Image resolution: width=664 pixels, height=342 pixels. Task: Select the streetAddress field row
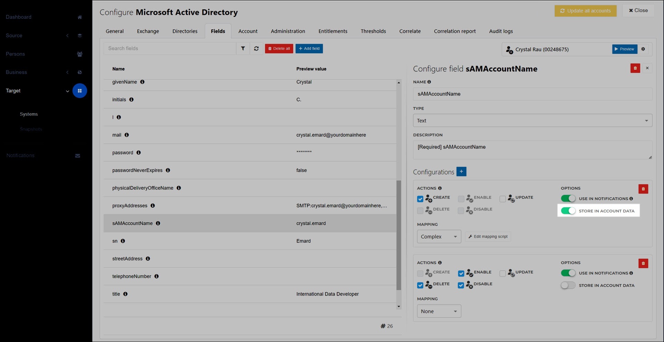(250, 259)
